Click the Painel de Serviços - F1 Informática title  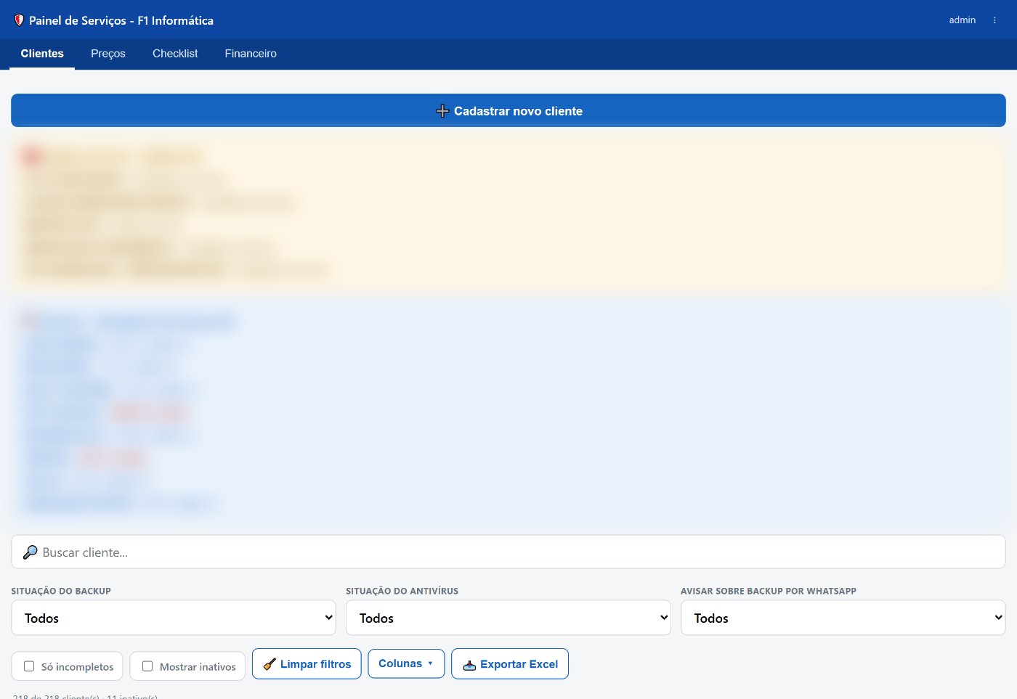click(x=121, y=20)
